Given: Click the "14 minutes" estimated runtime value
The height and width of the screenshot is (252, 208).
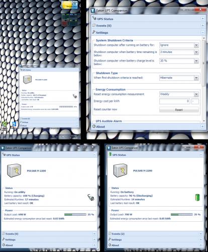Looking at the screenshot, I should [138, 200].
